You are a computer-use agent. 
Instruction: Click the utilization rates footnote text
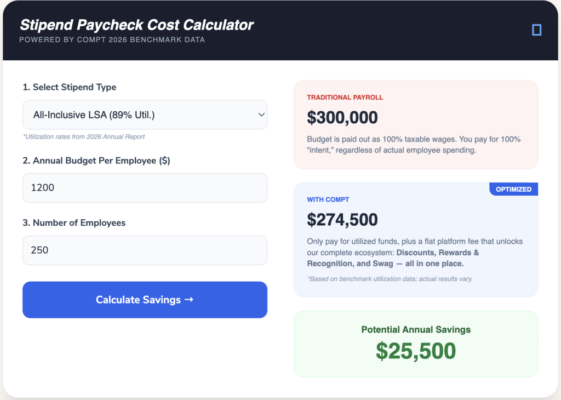(84, 136)
